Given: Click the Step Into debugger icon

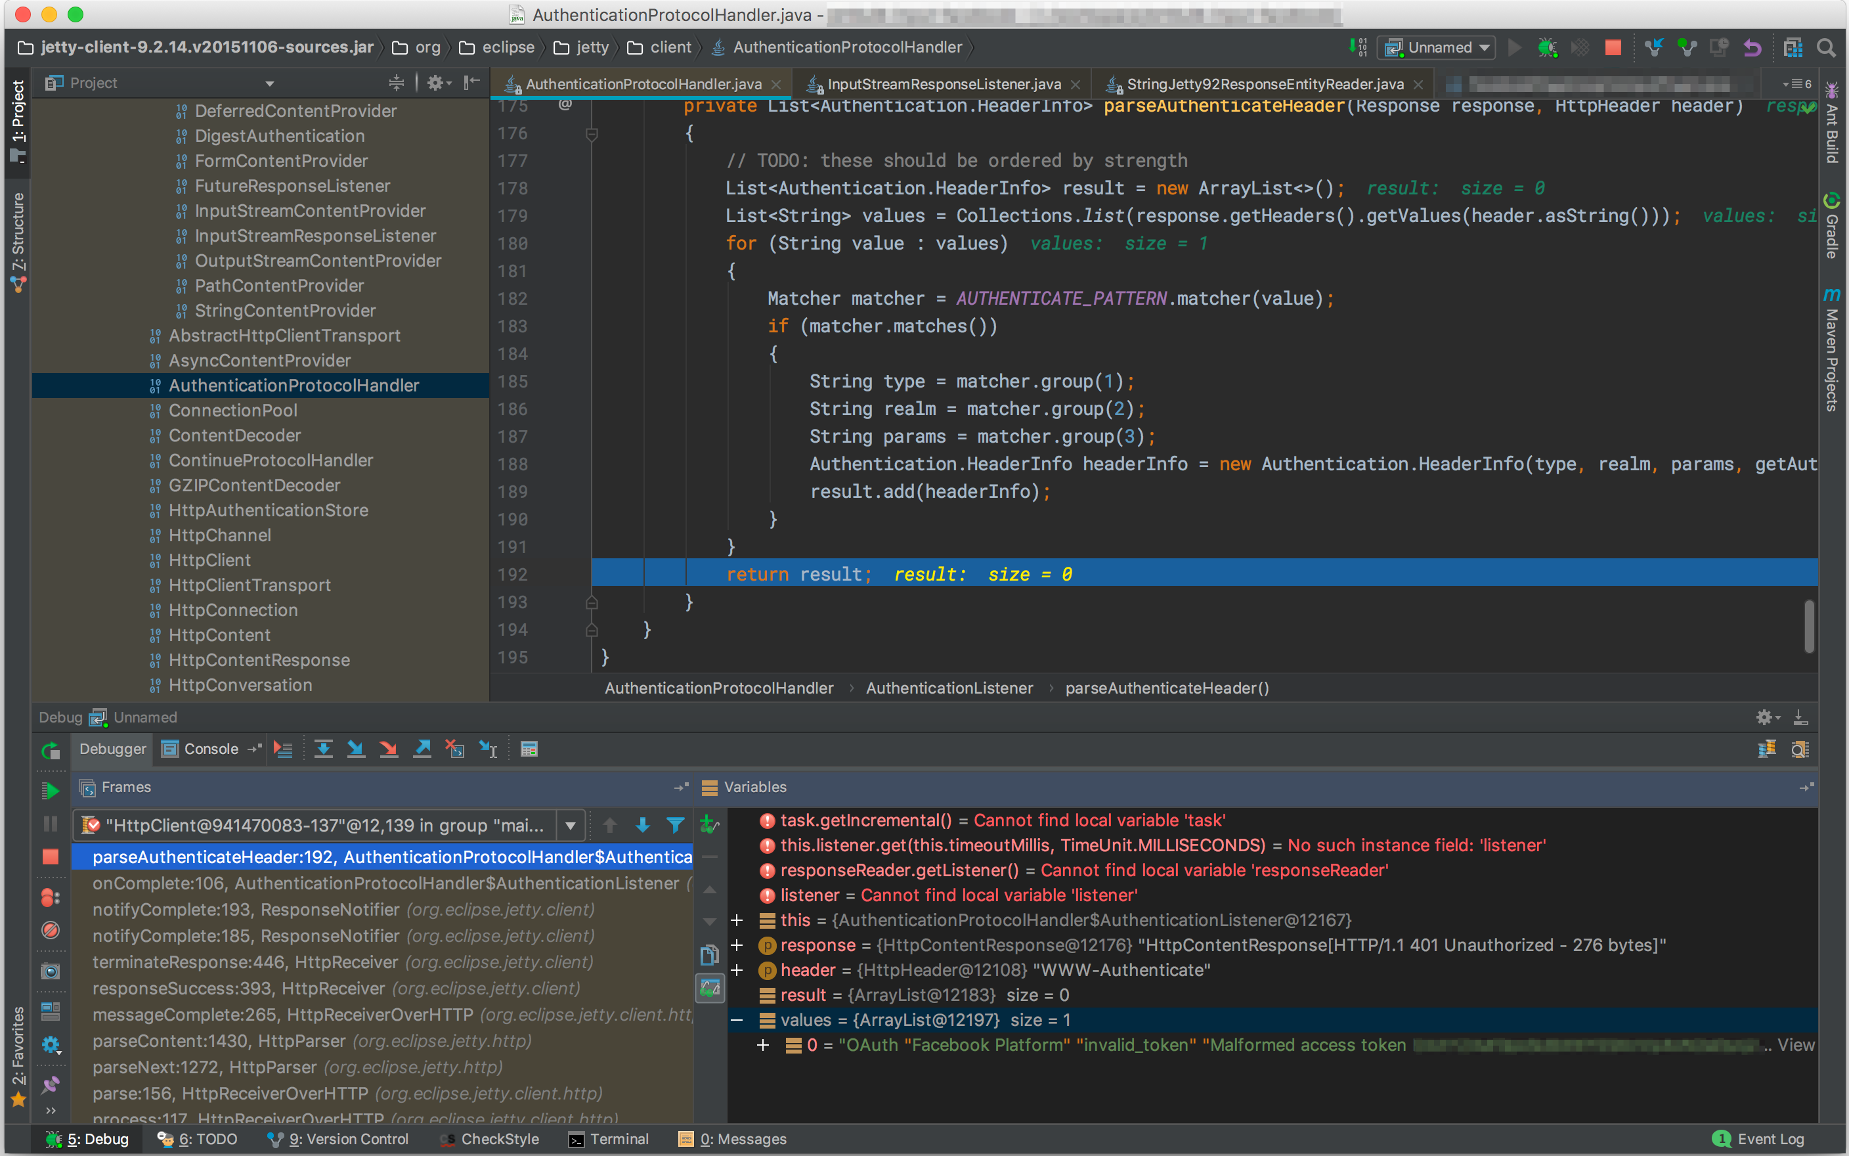Looking at the screenshot, I should (356, 749).
